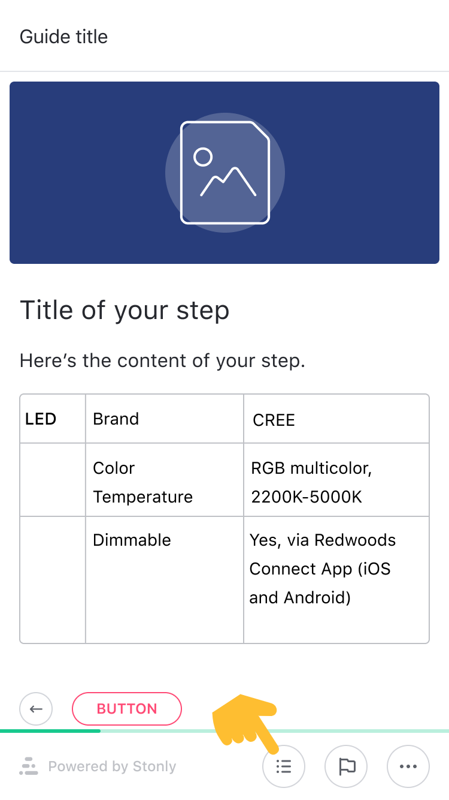The image size is (449, 800).
Task: Open the Guide title heading
Action: click(63, 37)
